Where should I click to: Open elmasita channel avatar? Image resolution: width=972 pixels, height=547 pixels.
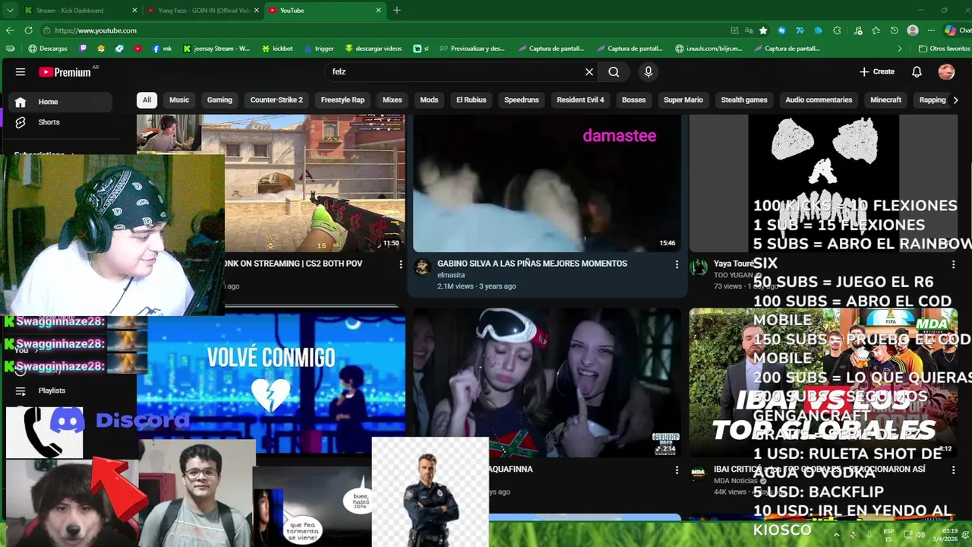pos(423,267)
